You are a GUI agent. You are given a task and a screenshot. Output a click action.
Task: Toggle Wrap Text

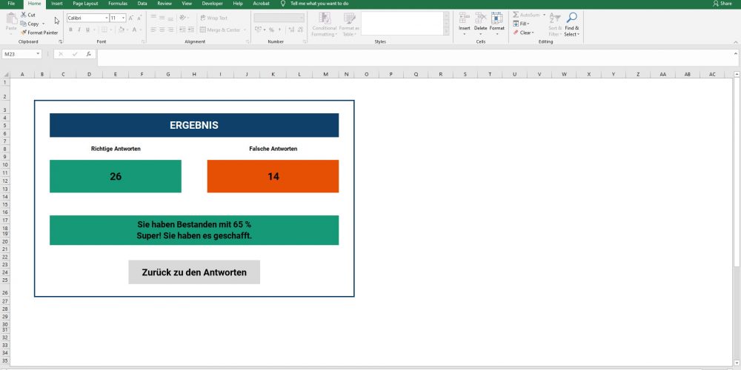[x=213, y=18]
